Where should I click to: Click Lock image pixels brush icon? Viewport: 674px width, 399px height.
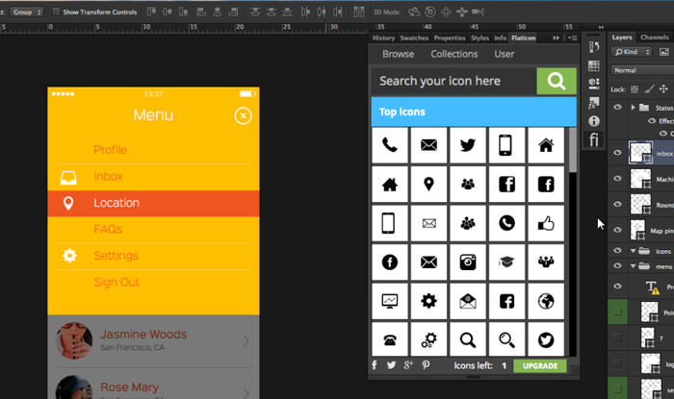coord(649,89)
